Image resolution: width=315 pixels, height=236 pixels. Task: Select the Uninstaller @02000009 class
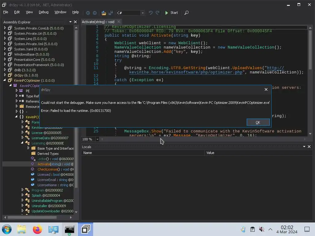[x=49, y=206]
